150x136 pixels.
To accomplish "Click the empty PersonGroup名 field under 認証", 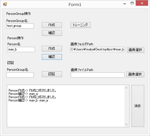I will 20,75.
